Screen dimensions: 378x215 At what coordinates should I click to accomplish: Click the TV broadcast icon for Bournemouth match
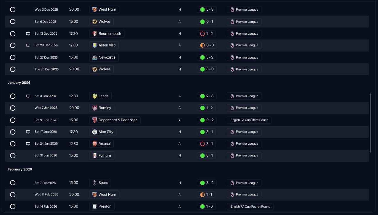[x=28, y=34]
